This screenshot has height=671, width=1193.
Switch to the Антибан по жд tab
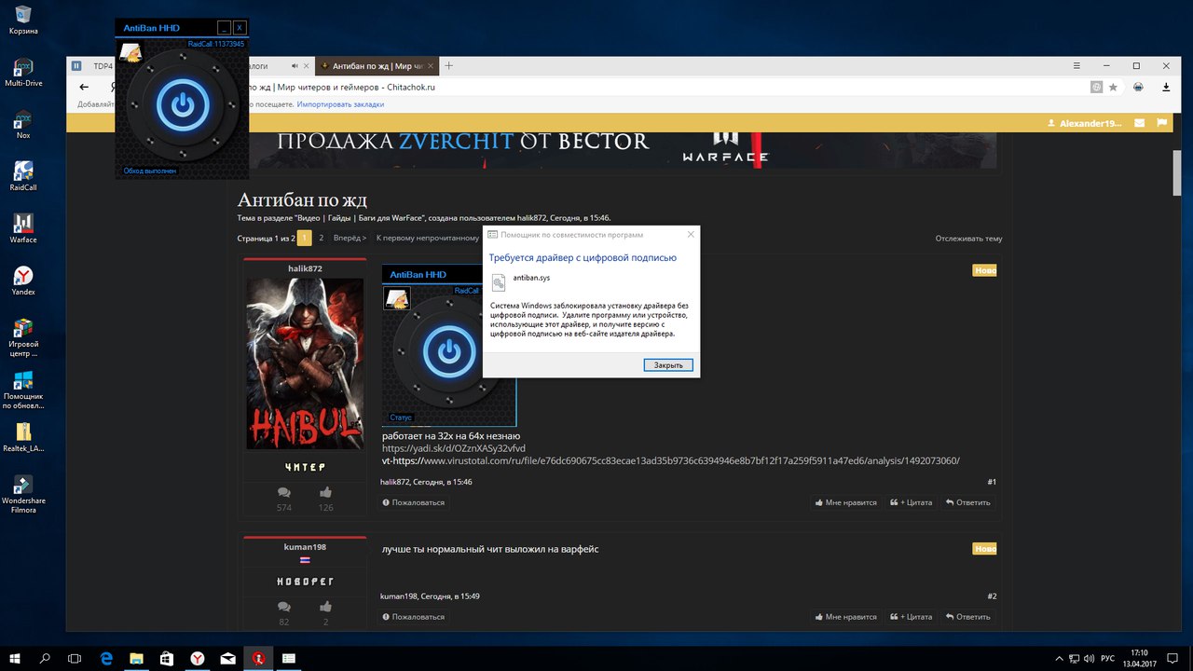pyautogui.click(x=377, y=66)
